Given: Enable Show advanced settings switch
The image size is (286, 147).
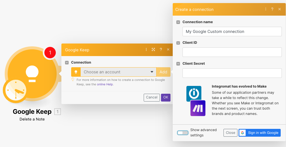Looking at the screenshot, I should (182, 133).
